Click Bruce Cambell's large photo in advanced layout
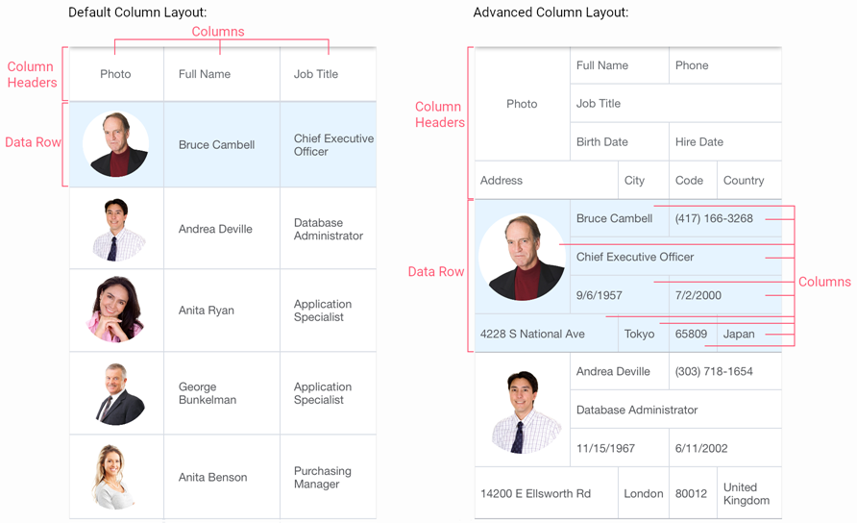The width and height of the screenshot is (857, 523). [x=522, y=257]
